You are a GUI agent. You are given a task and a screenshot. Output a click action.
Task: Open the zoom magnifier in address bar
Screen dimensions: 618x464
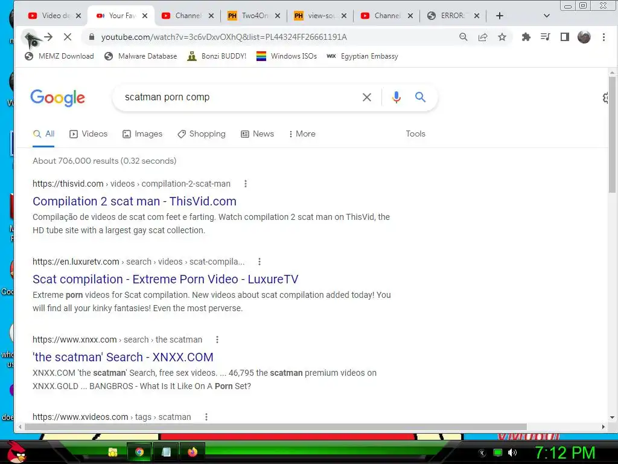click(463, 37)
